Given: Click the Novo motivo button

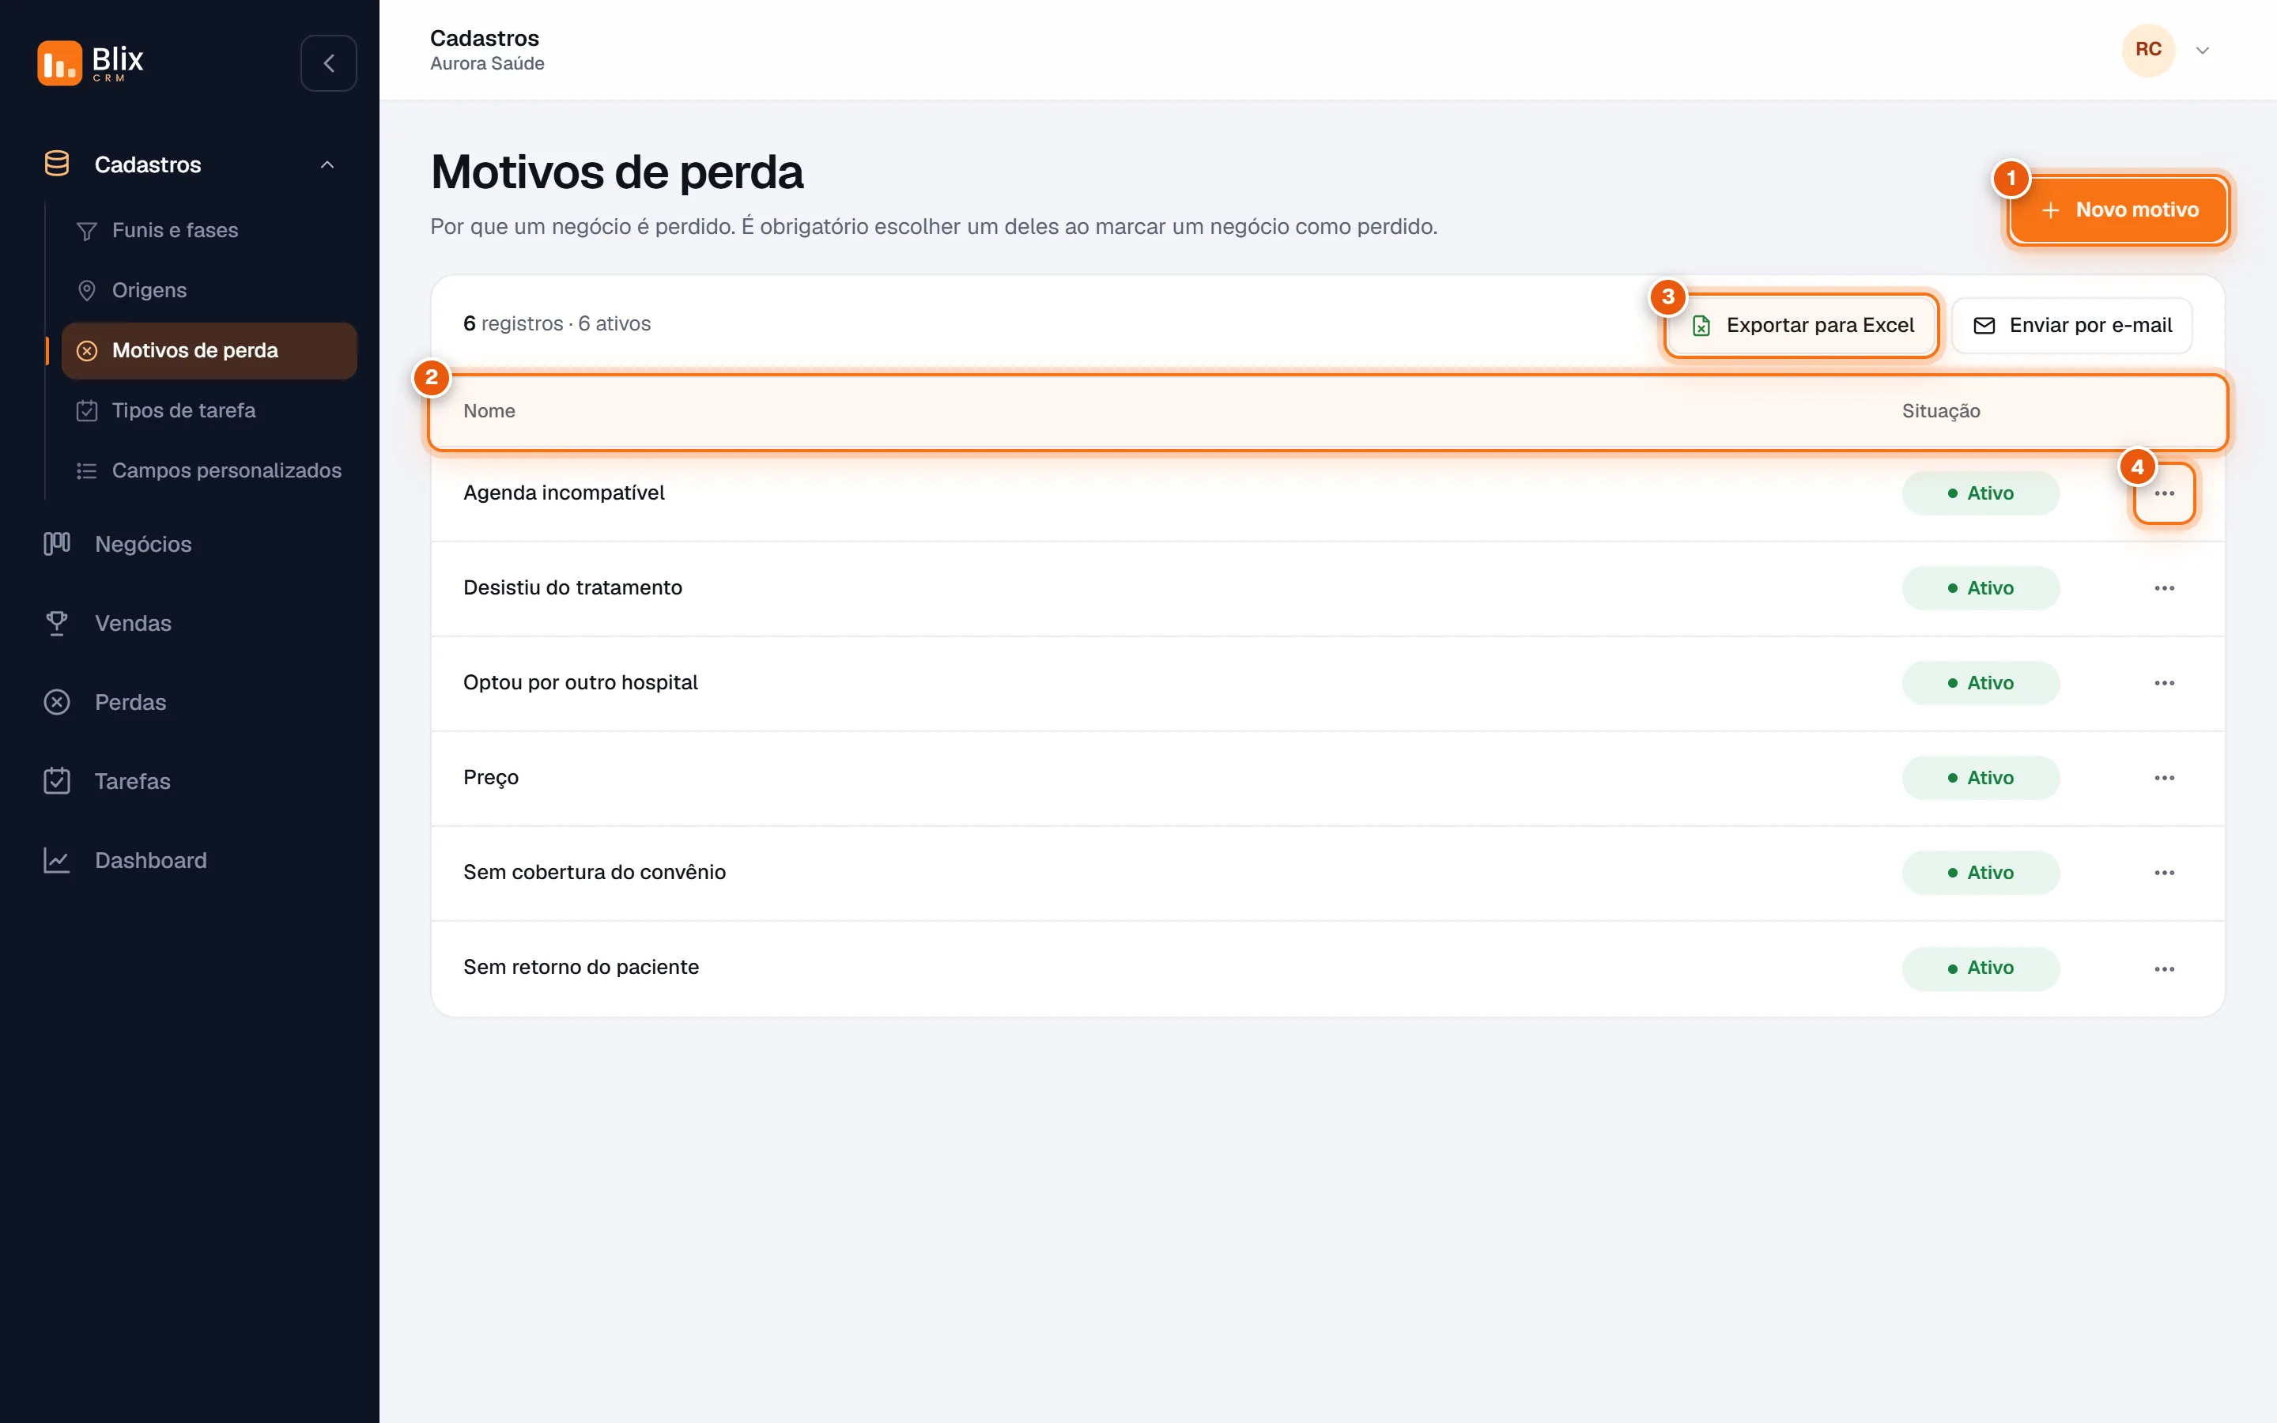Looking at the screenshot, I should pyautogui.click(x=2118, y=209).
